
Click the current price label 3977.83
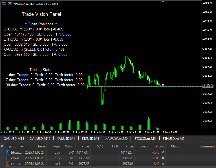click(208, 86)
